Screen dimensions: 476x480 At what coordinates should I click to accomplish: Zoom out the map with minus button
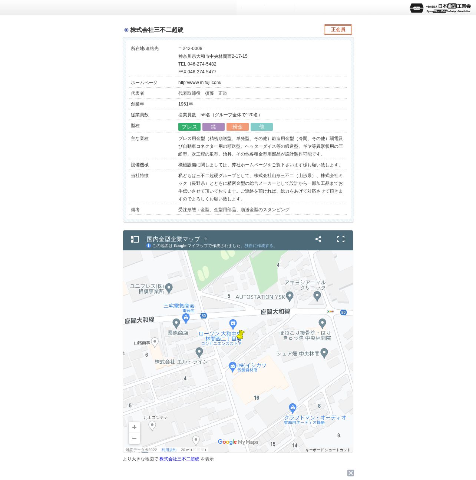pyautogui.click(x=134, y=438)
